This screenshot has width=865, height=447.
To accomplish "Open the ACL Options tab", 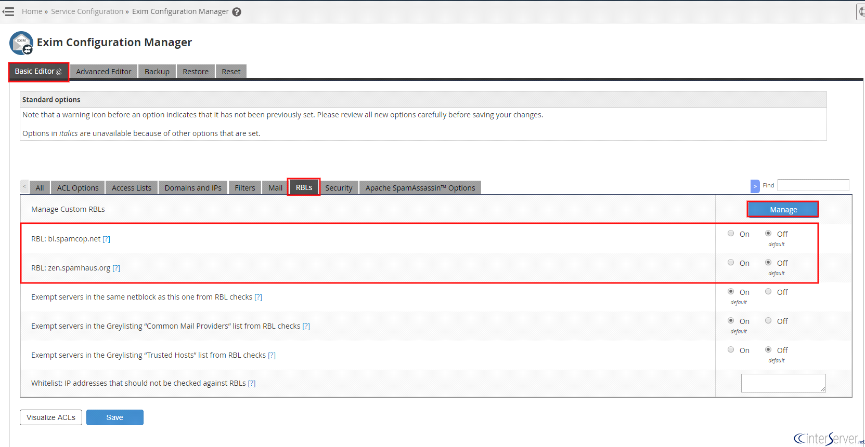I will [78, 187].
